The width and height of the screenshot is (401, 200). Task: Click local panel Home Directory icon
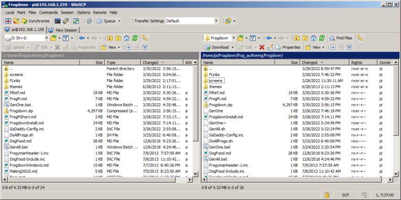click(x=126, y=38)
